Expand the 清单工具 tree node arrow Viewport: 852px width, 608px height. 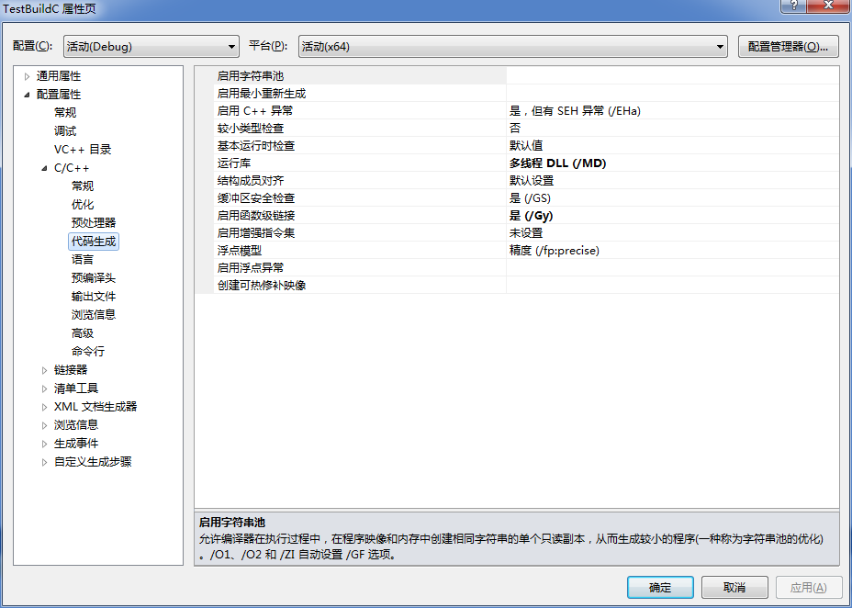[x=45, y=388]
